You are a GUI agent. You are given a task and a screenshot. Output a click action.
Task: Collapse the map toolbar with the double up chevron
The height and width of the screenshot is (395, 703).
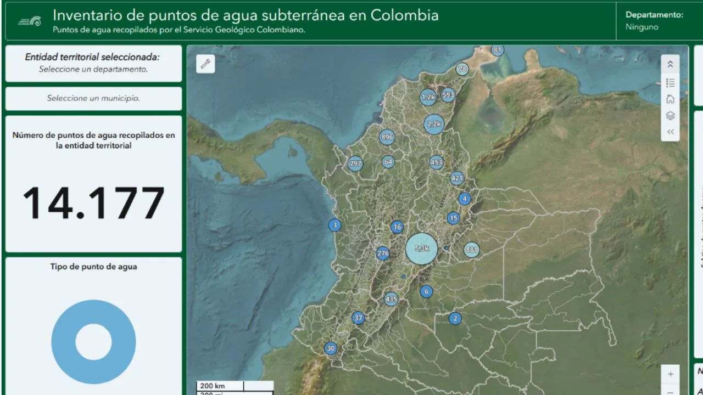[x=670, y=64]
